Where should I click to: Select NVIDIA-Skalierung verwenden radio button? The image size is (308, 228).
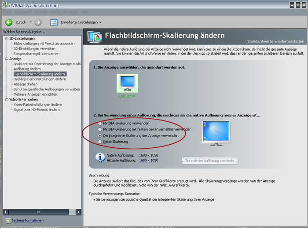100,123
